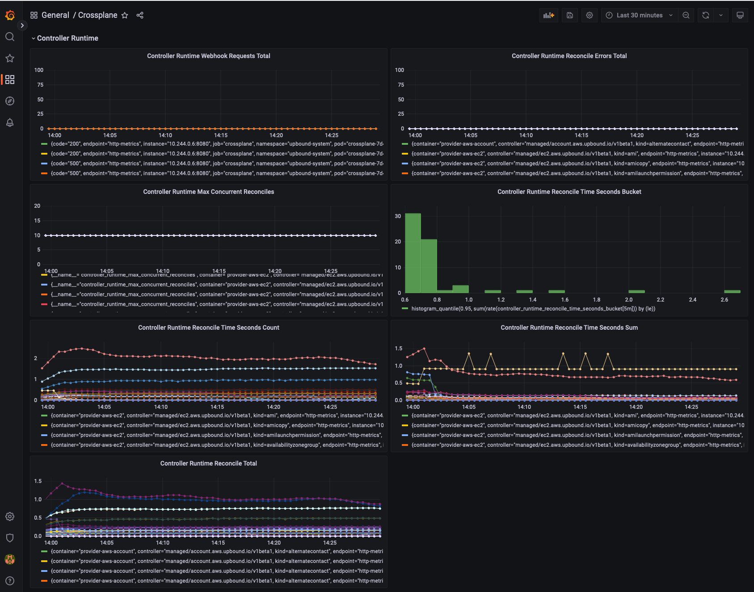
Task: Share the dashboard via share icon
Action: (x=140, y=15)
